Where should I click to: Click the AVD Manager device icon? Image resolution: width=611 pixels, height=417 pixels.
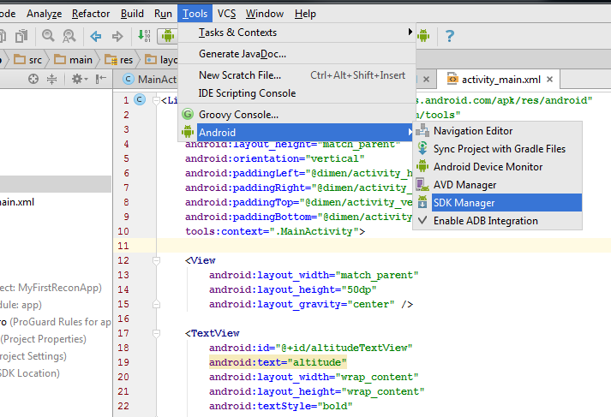422,184
